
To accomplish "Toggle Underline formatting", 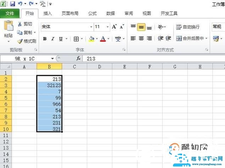I will pos(61,39).
